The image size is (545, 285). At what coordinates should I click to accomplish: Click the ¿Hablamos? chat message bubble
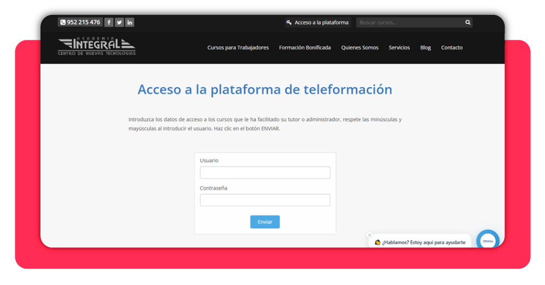(x=420, y=242)
